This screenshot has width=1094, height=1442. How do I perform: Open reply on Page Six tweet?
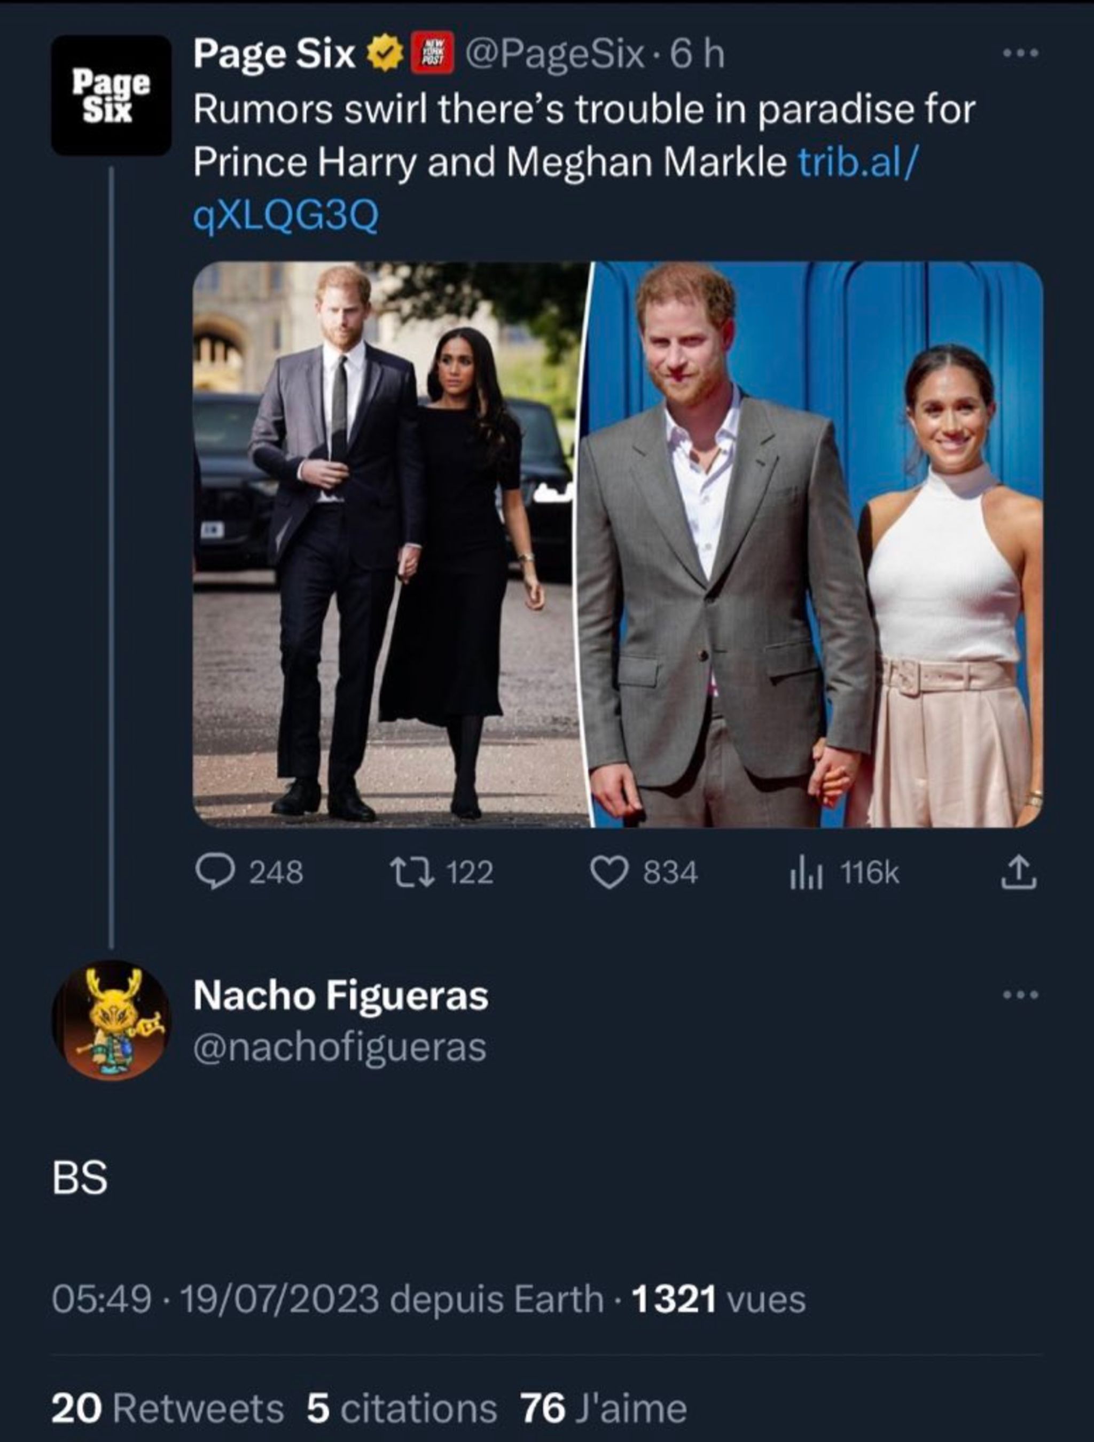216,872
